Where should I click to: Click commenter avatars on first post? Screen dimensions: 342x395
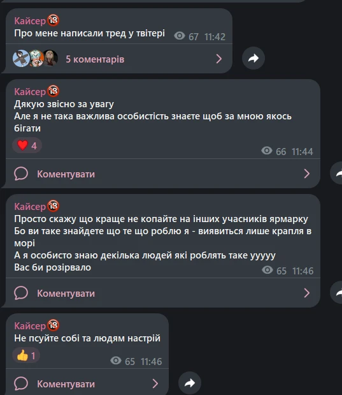[36, 59]
